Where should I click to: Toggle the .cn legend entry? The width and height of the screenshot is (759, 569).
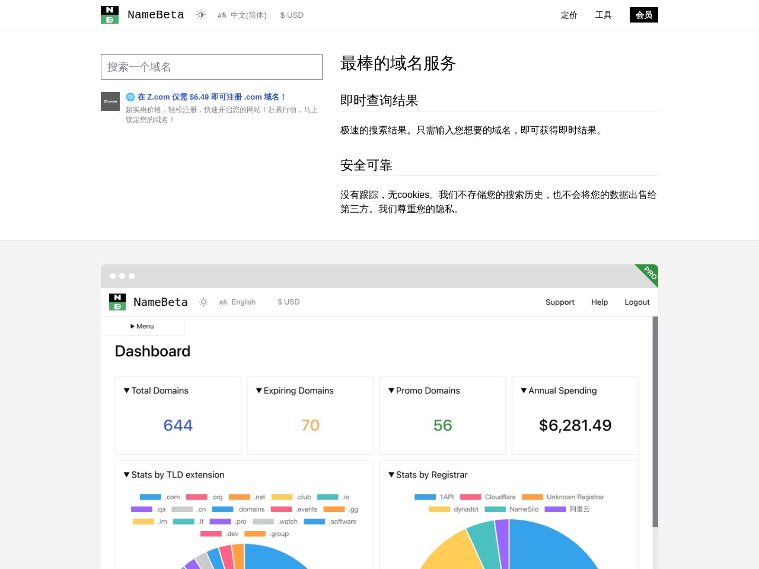pyautogui.click(x=189, y=509)
